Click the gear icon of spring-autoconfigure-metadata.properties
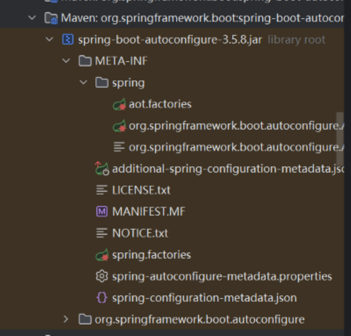The image size is (351, 336). coord(102,276)
